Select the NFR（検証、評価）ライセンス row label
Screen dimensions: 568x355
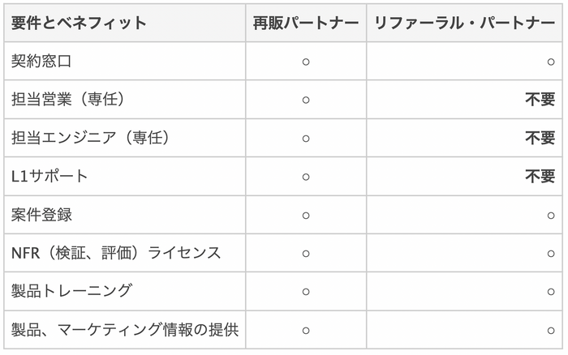pyautogui.click(x=116, y=253)
